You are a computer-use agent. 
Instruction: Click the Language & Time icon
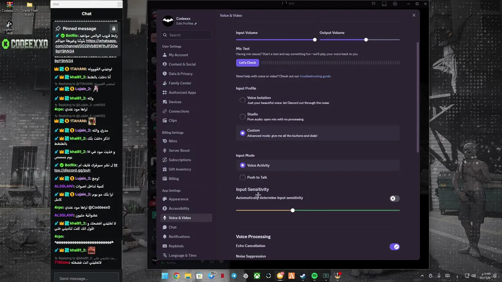[x=165, y=255]
